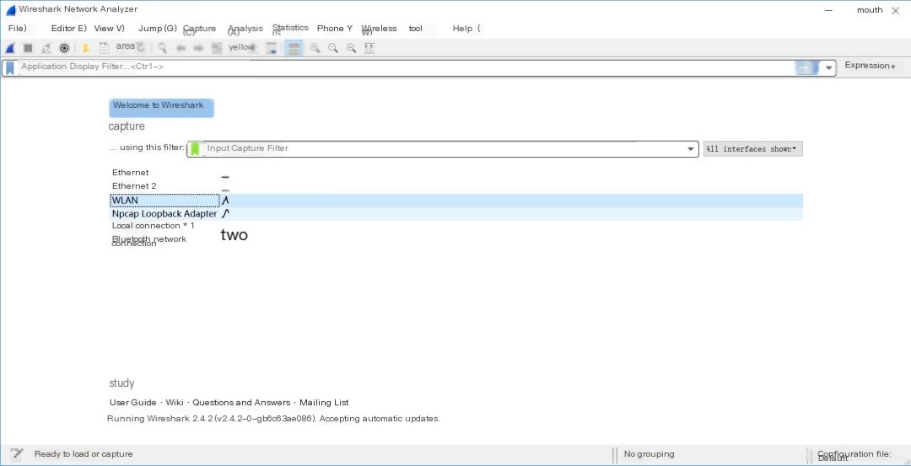The height and width of the screenshot is (466, 911).
Task: Open the Wiki link
Action: [x=175, y=402]
